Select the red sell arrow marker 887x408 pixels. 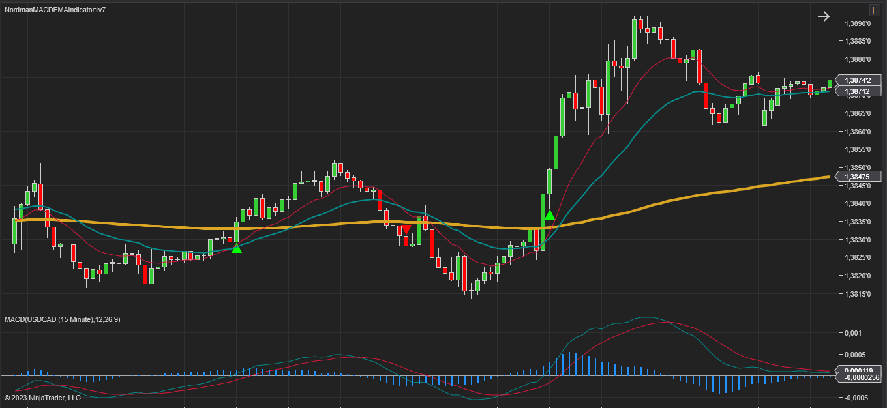click(x=406, y=229)
